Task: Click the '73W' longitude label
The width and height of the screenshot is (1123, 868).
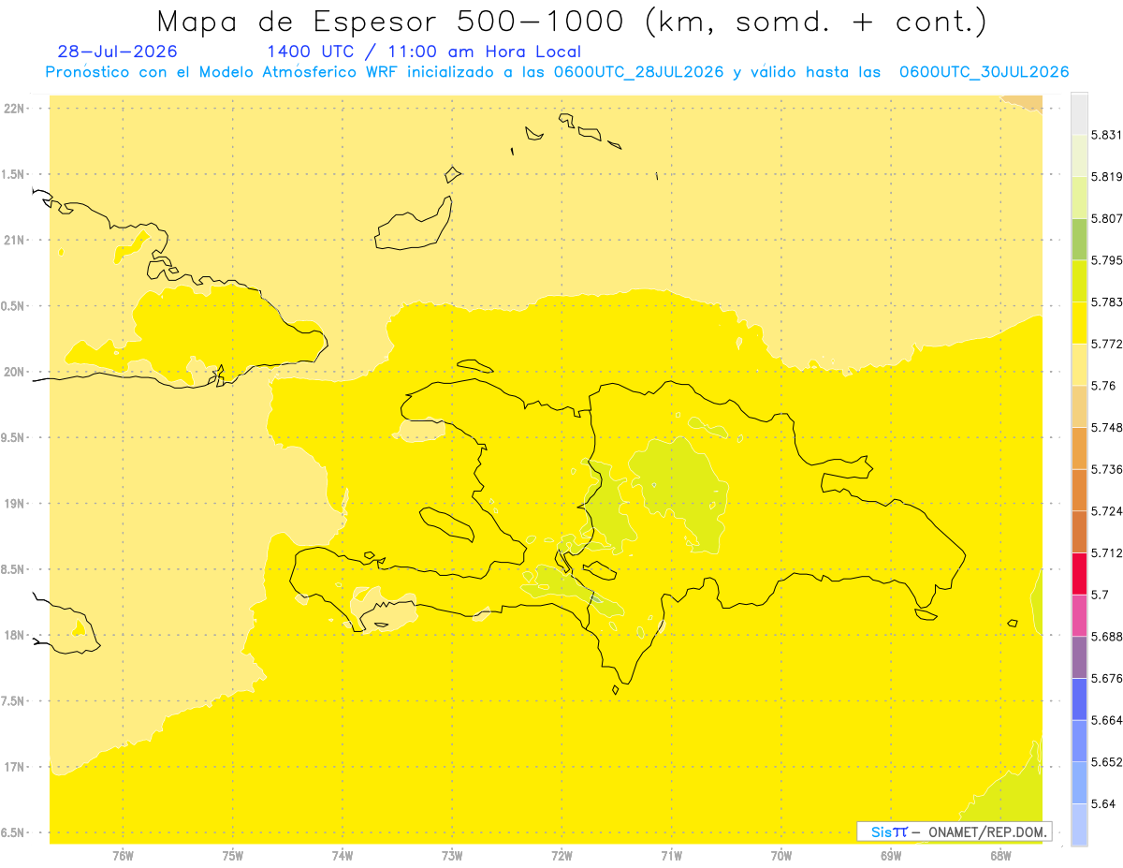Action: (452, 855)
